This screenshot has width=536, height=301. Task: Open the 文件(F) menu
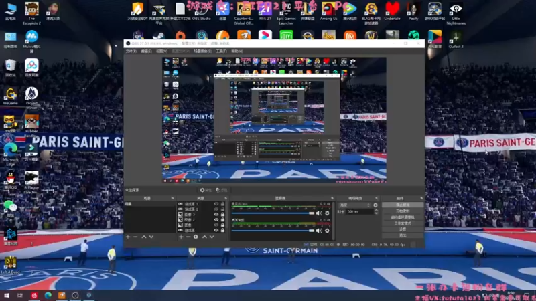click(131, 52)
